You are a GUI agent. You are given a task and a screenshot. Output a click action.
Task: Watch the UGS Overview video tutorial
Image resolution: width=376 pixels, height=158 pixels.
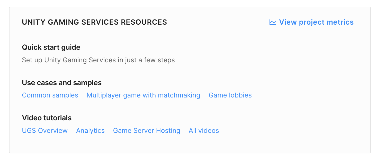44,131
